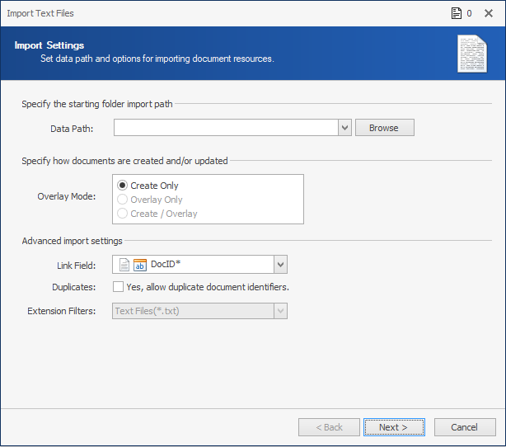Viewport: 506px width, 447px height.
Task: Click the Browse button
Action: [385, 128]
